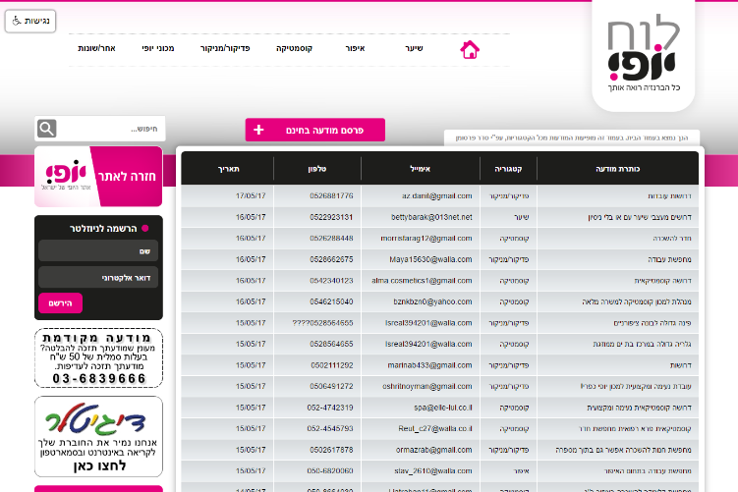Click the קטגוריה column header
This screenshot has width=738, height=492.
508,169
